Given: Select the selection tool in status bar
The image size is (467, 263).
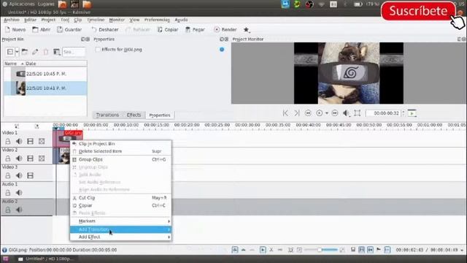Looking at the screenshot, I should pyautogui.click(x=263, y=250).
